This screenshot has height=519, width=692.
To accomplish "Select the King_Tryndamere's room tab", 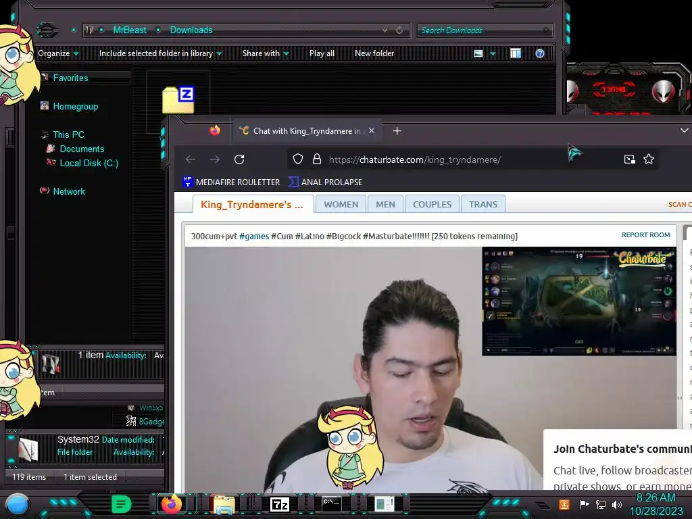I will (x=253, y=204).
